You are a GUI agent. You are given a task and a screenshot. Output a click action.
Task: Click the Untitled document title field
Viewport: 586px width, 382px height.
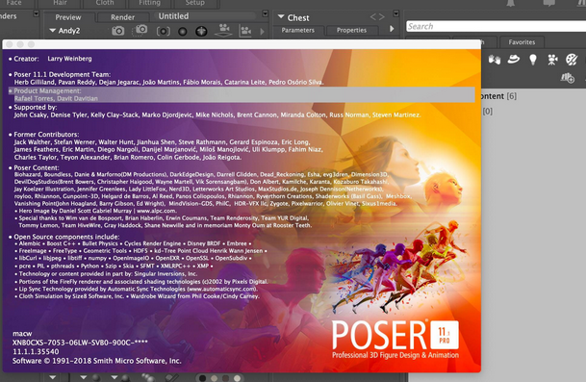205,16
